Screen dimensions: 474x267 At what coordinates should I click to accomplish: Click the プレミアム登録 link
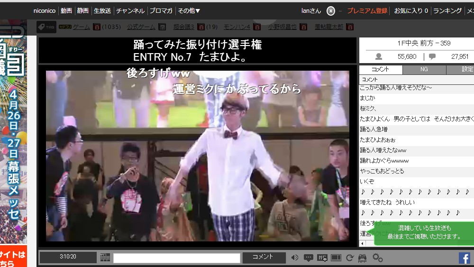[x=367, y=11]
